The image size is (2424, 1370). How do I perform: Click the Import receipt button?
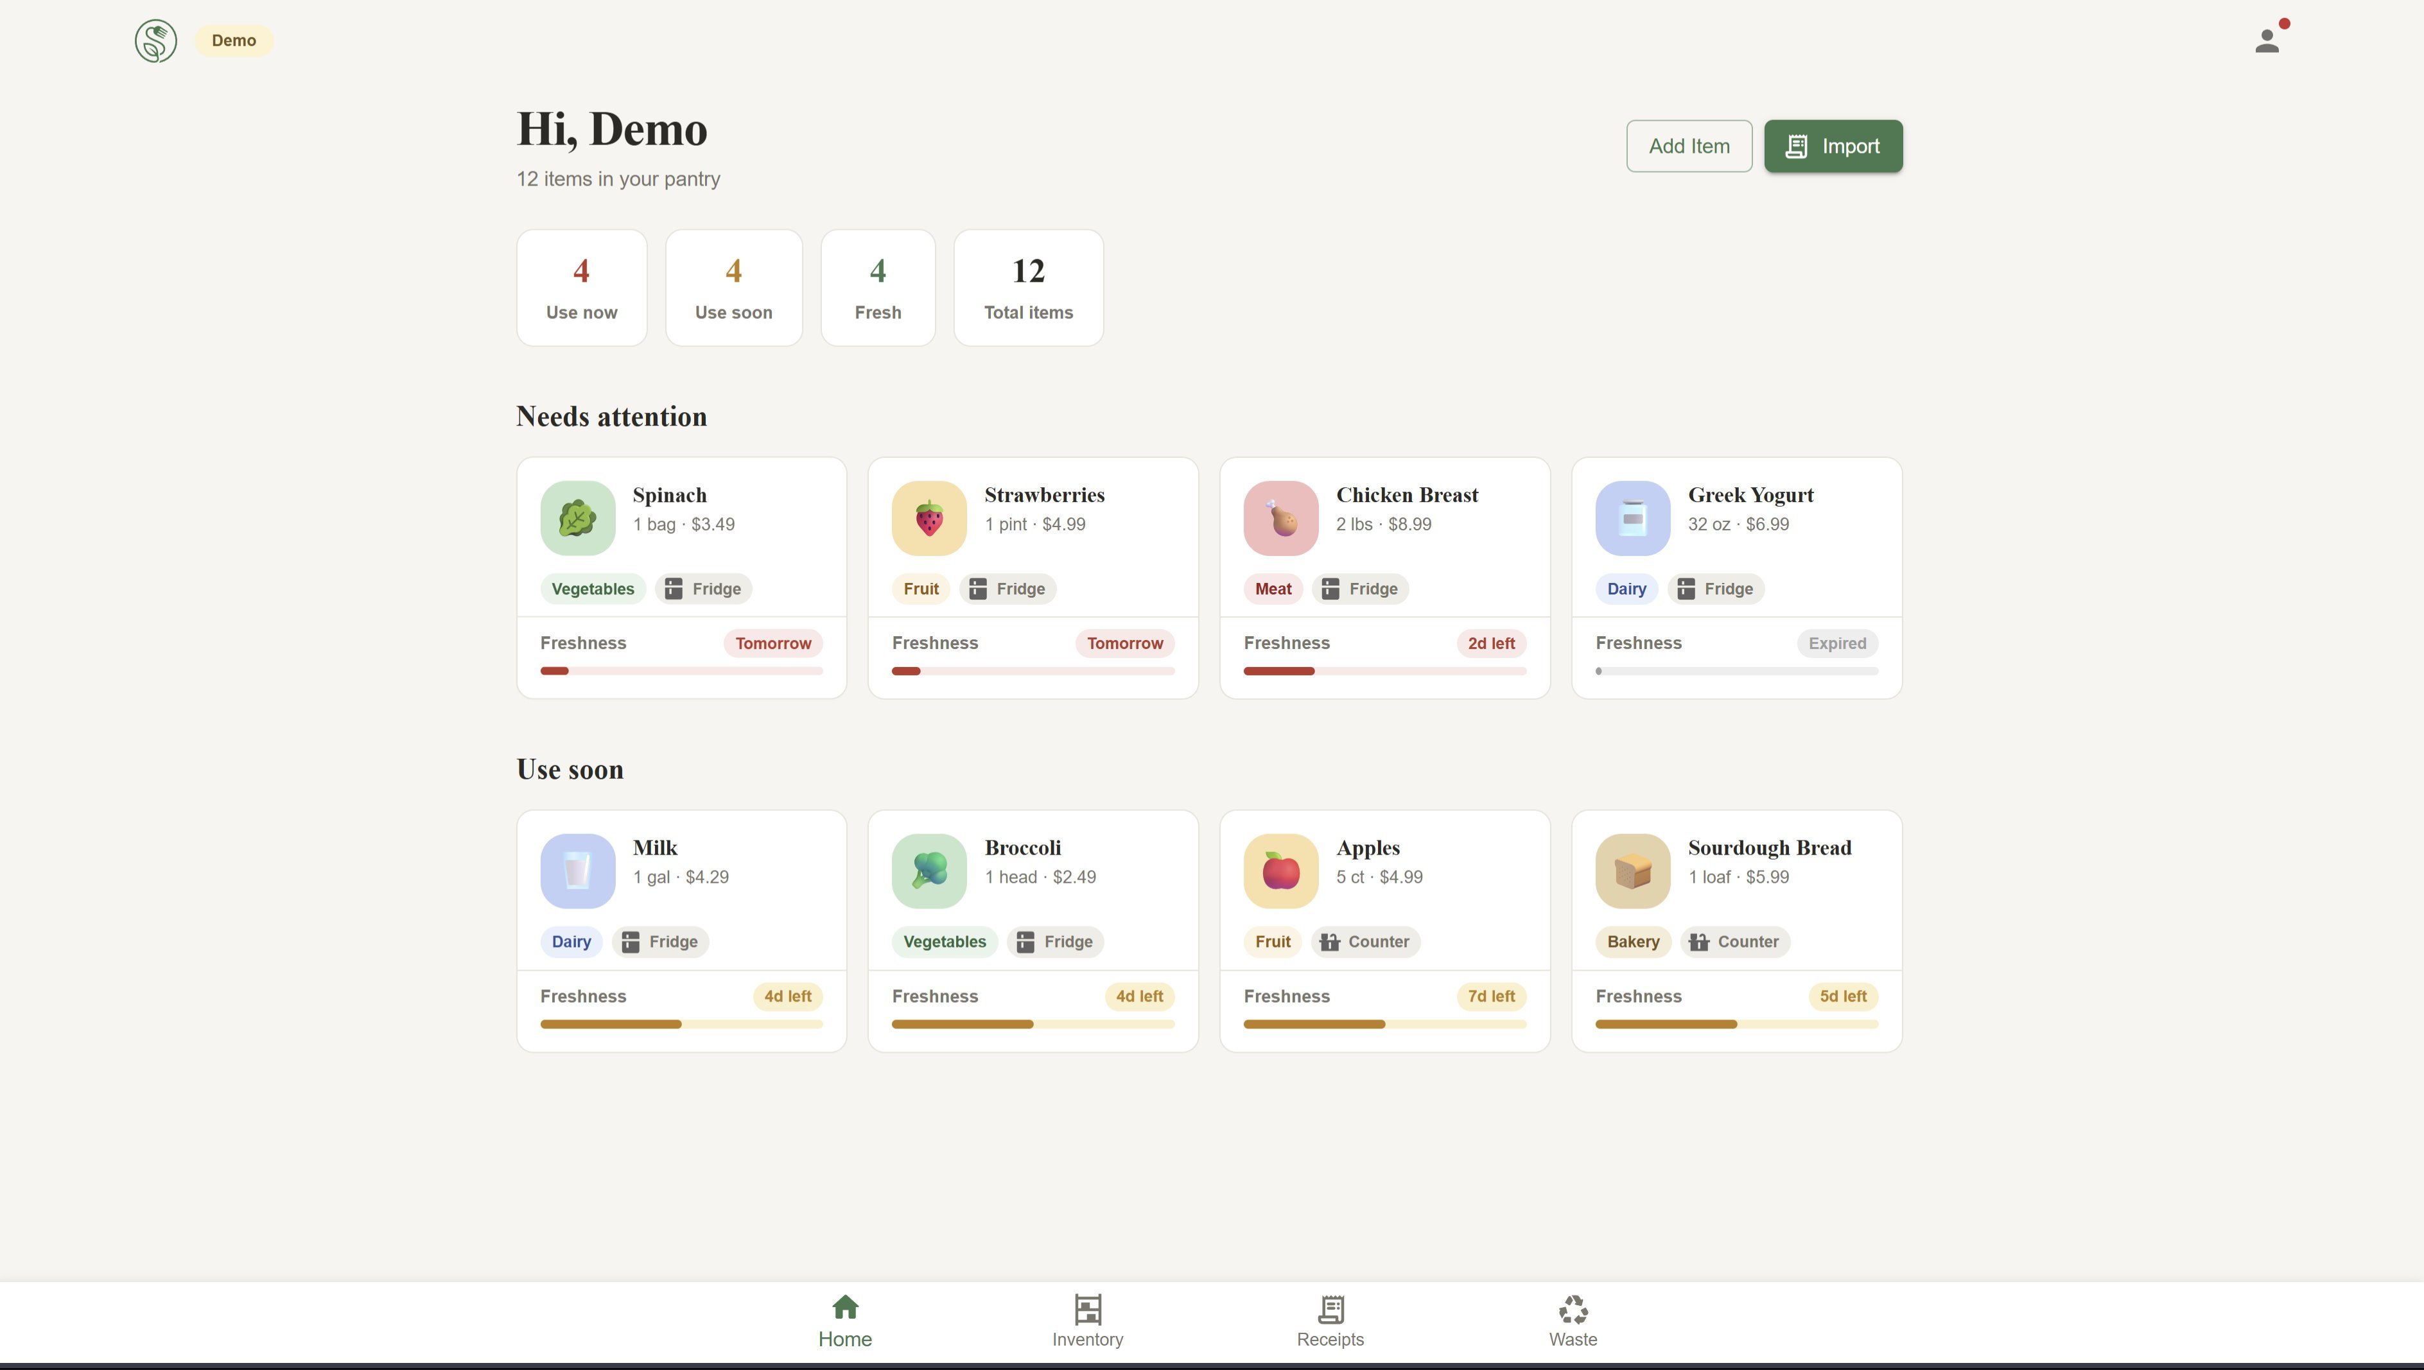1833,146
